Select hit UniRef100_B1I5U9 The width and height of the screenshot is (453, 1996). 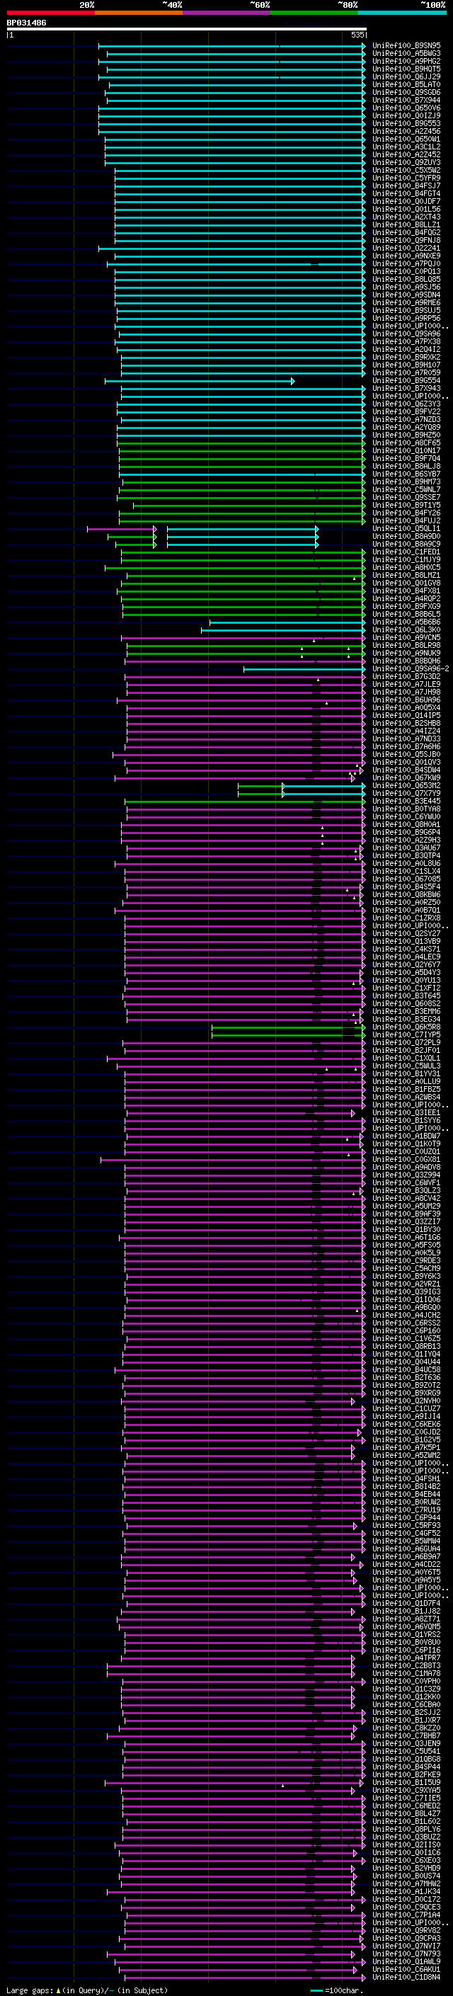(x=406, y=1782)
